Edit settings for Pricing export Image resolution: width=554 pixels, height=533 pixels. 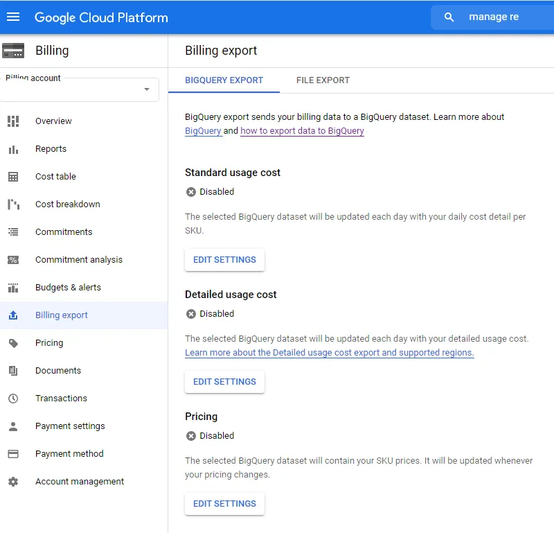(x=224, y=504)
